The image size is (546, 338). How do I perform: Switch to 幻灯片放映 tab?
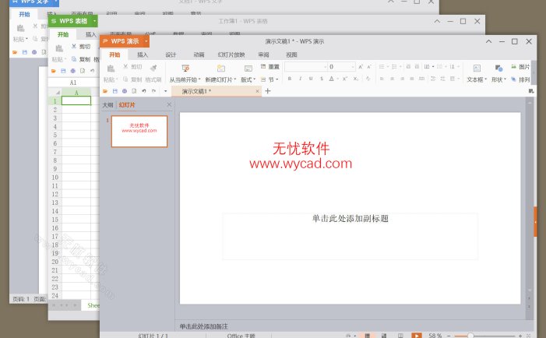point(231,55)
